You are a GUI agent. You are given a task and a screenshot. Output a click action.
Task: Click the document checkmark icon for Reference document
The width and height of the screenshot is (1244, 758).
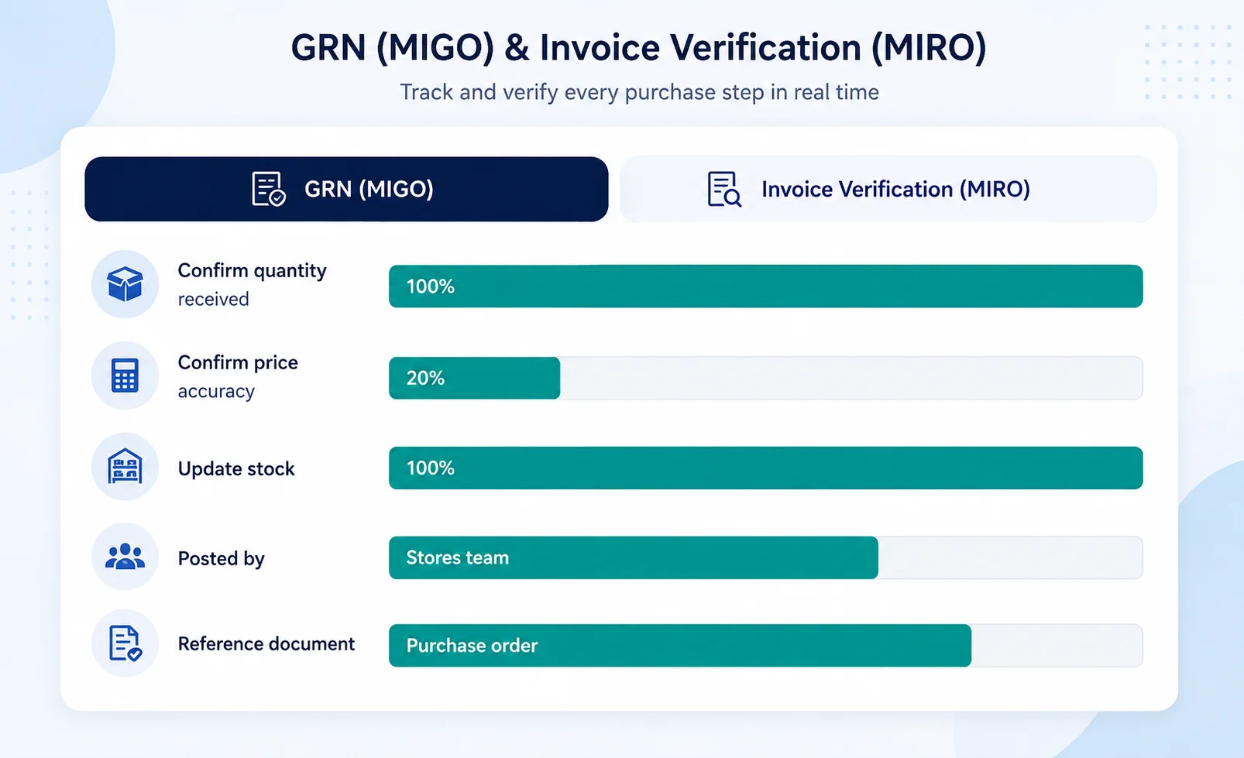pyautogui.click(x=125, y=643)
